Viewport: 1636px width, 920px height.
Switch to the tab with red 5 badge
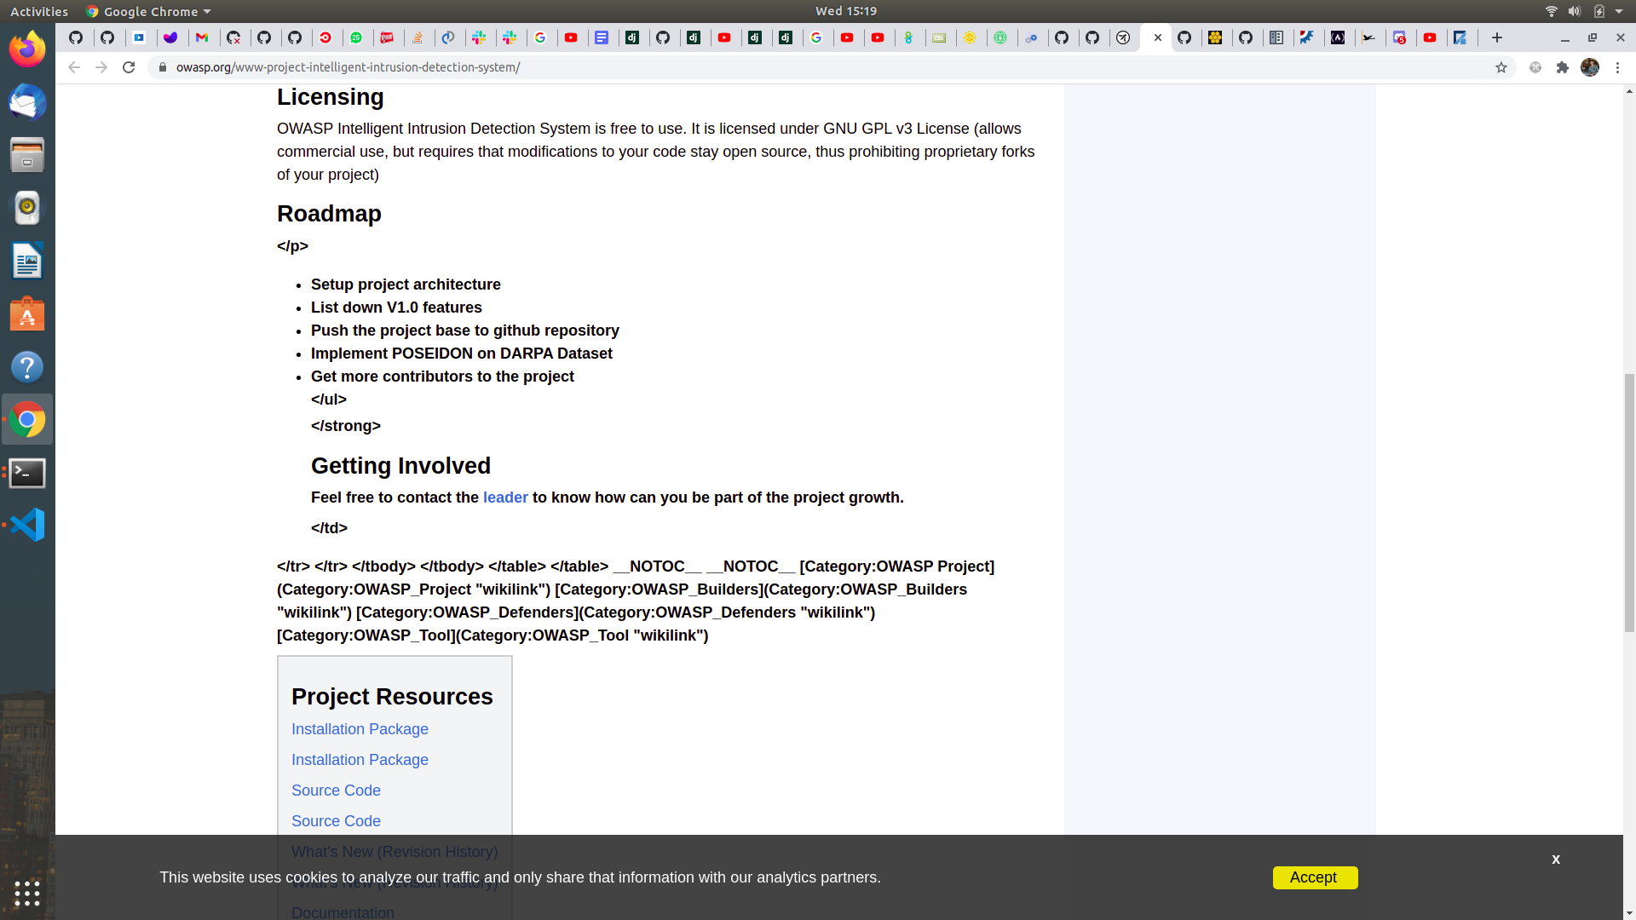pos(1399,37)
